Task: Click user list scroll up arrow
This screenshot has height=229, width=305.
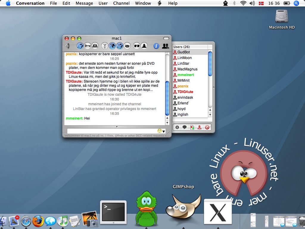Action: click(210, 110)
